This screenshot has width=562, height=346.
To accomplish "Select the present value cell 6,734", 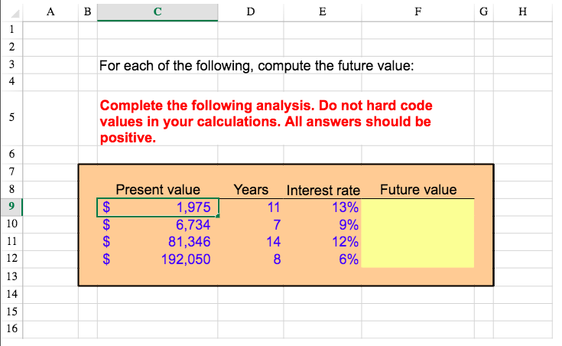I will [x=158, y=225].
